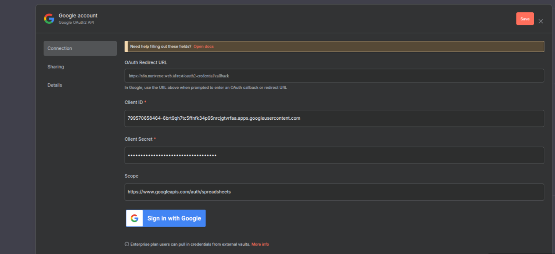Close the Google account credential dialog
The width and height of the screenshot is (555, 254).
tap(541, 21)
